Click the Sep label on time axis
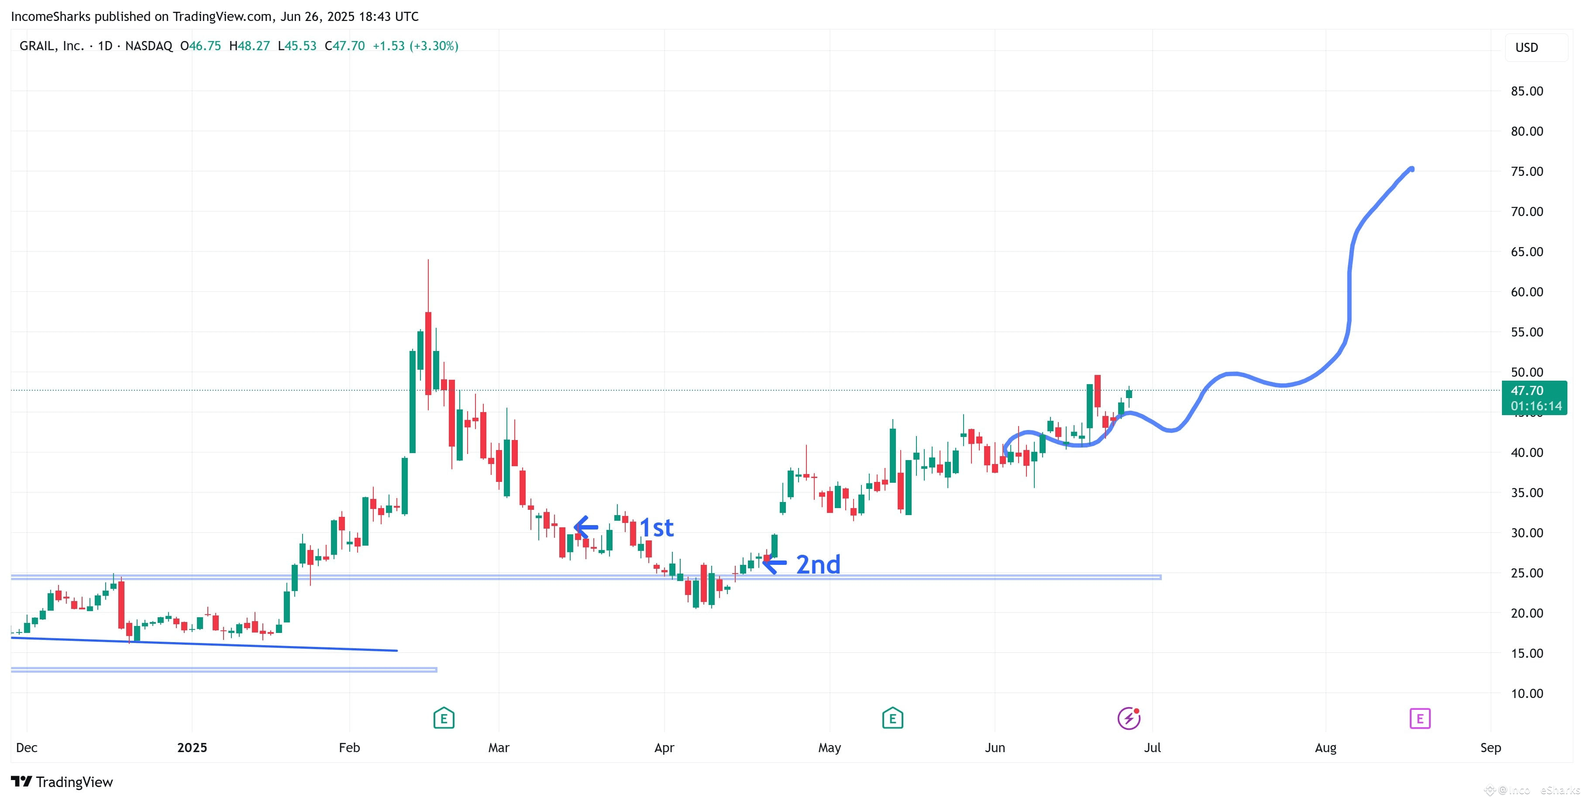The image size is (1584, 801). [1491, 747]
